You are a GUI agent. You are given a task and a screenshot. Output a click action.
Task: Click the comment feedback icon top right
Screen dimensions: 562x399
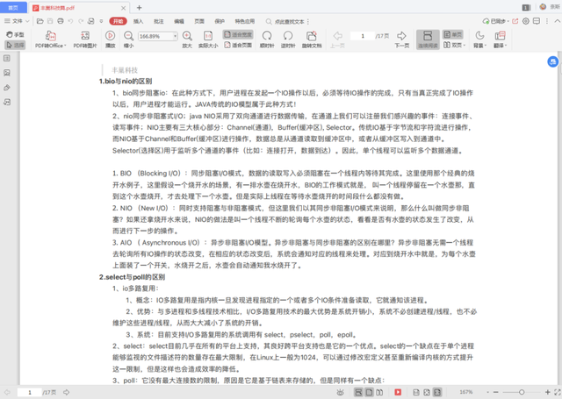(537, 21)
